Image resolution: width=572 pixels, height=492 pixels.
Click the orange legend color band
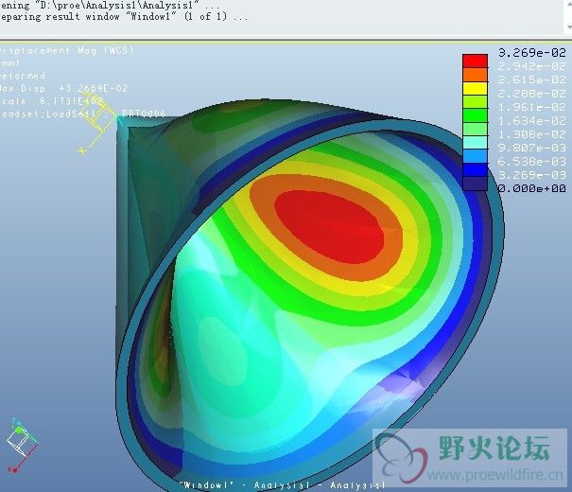475,75
